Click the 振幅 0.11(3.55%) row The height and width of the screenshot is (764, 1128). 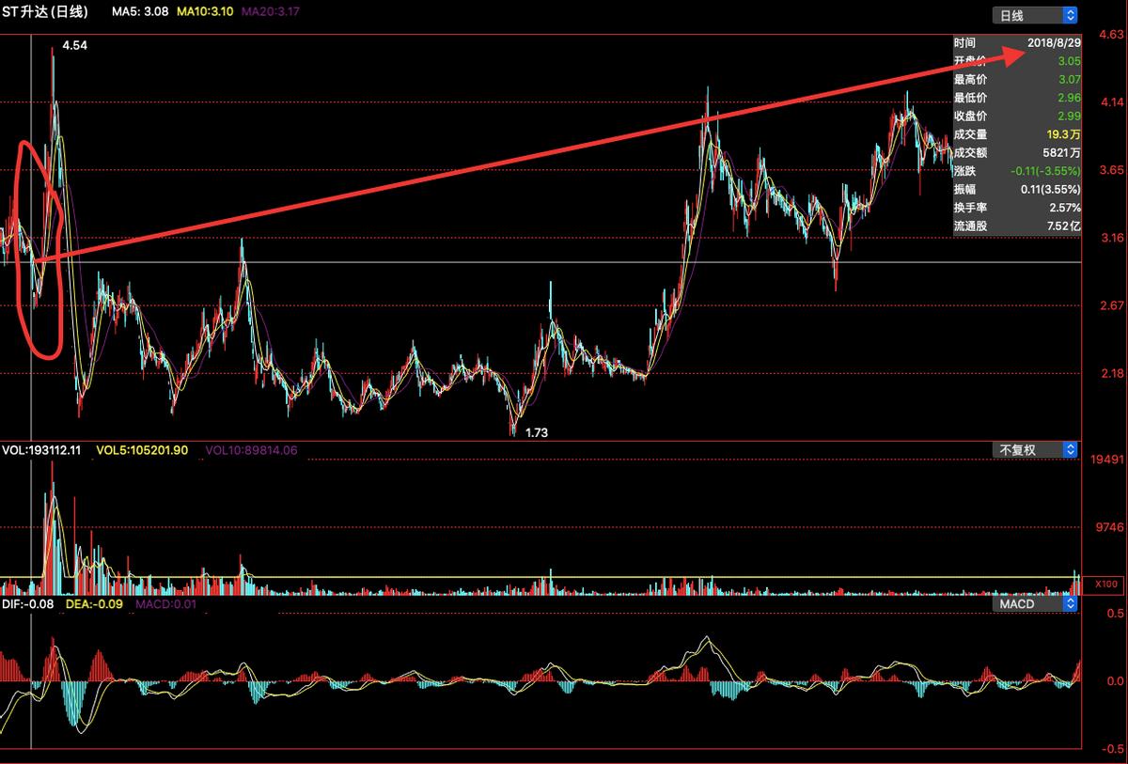coord(1017,189)
